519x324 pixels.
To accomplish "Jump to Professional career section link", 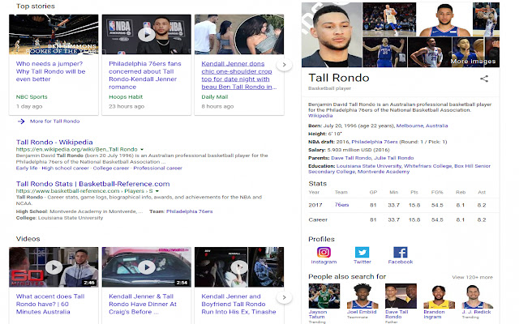I will [157, 168].
